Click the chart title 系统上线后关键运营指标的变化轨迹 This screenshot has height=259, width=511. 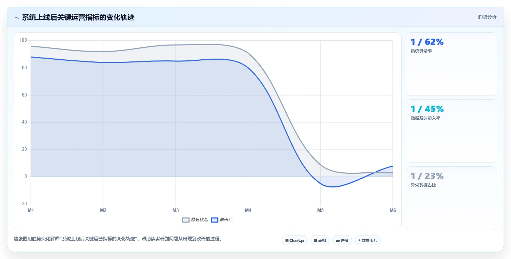tap(78, 17)
